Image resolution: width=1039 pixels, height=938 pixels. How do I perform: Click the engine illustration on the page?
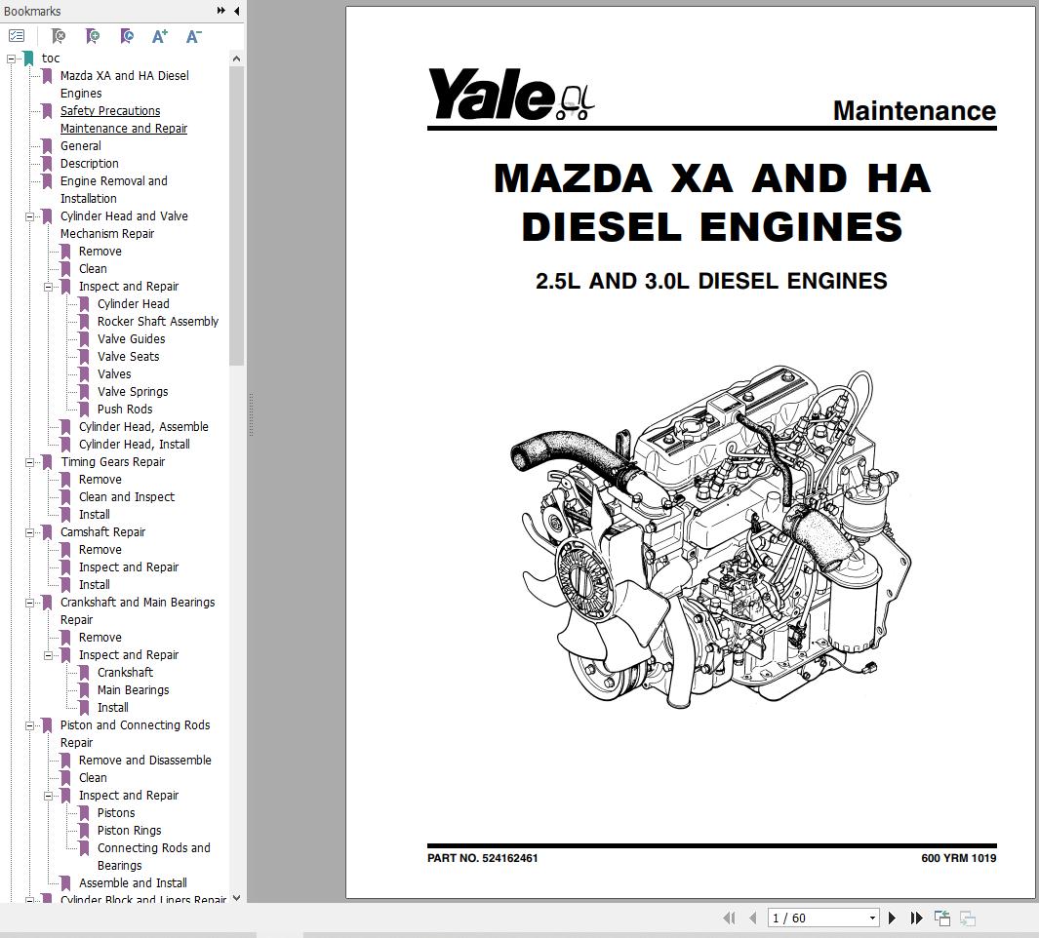pos(711,536)
